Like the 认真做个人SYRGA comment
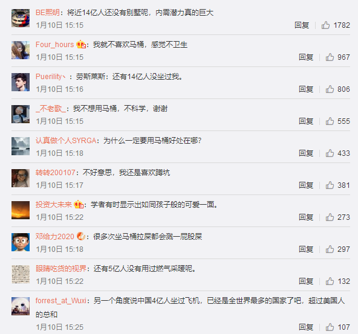358x334 pixels. click(x=330, y=153)
